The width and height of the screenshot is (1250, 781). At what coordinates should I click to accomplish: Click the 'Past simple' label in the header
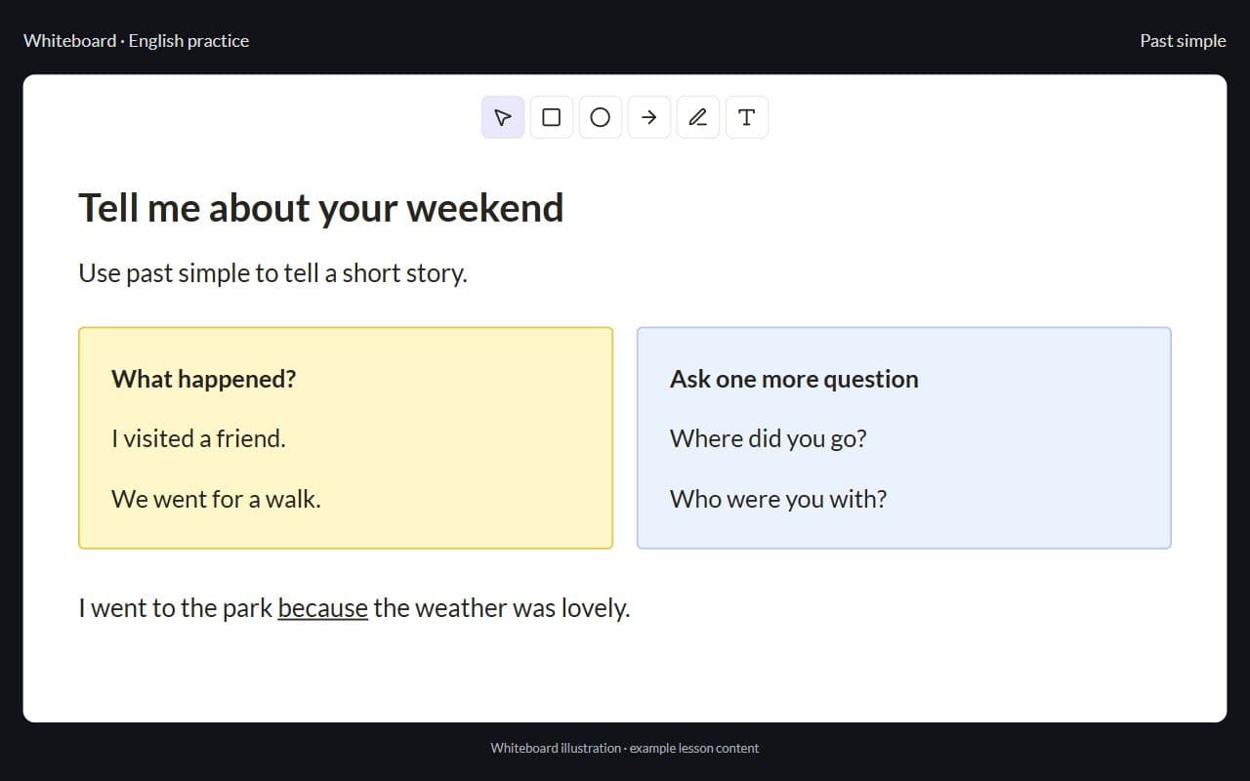1183,41
